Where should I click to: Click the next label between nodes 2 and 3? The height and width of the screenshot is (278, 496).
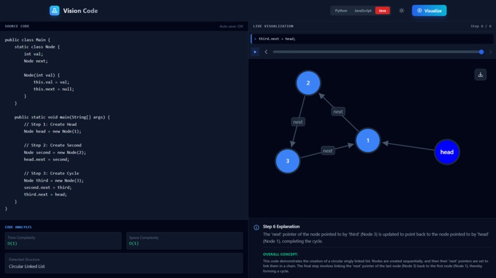[298, 122]
